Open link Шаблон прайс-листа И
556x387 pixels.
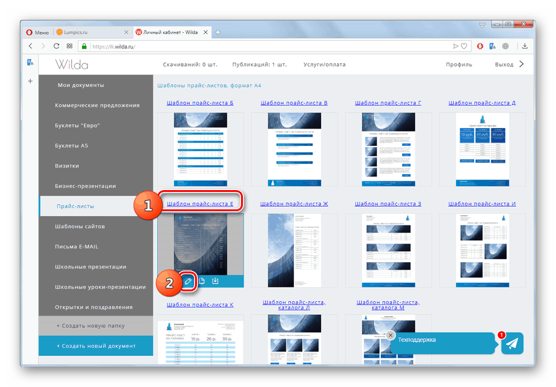coord(482,204)
